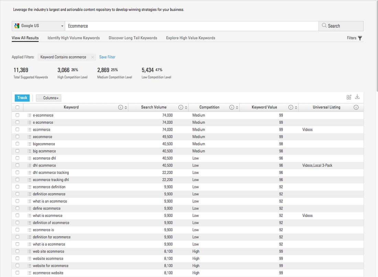
Task: Click the Filters funnel icon
Action: click(x=360, y=38)
